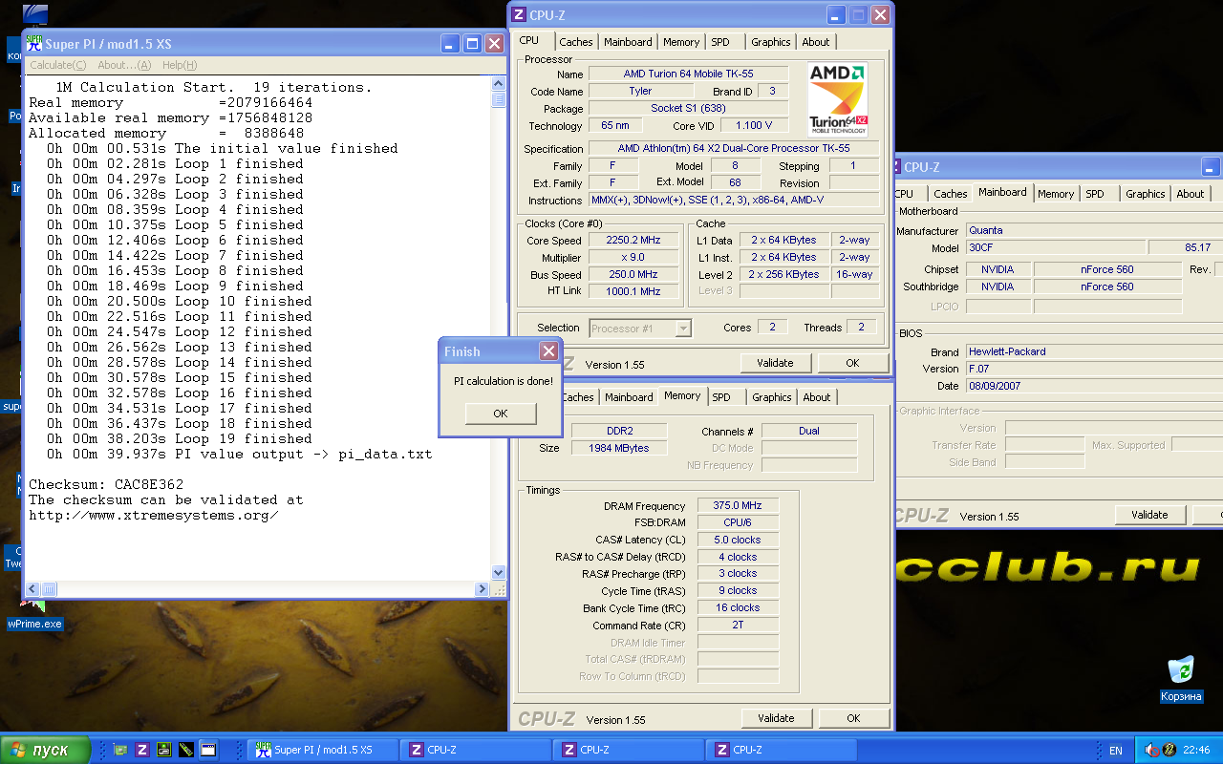Open the Calculate(C) menu in Super PI
This screenshot has height=764, width=1223.
tap(57, 65)
